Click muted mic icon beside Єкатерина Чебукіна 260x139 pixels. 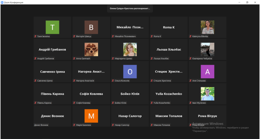190,59
